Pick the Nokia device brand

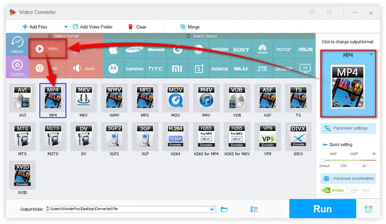click(219, 69)
